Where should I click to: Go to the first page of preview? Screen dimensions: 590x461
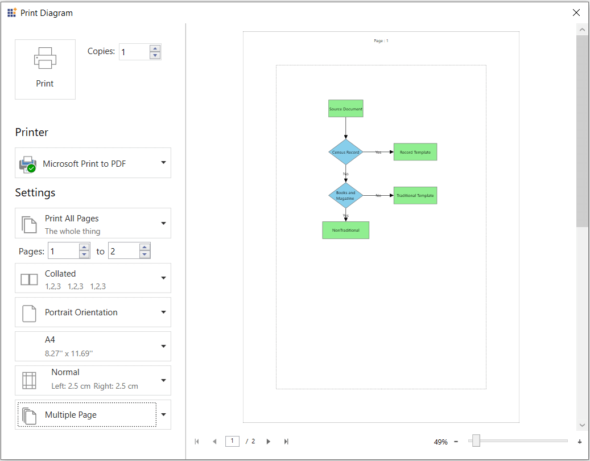point(197,442)
